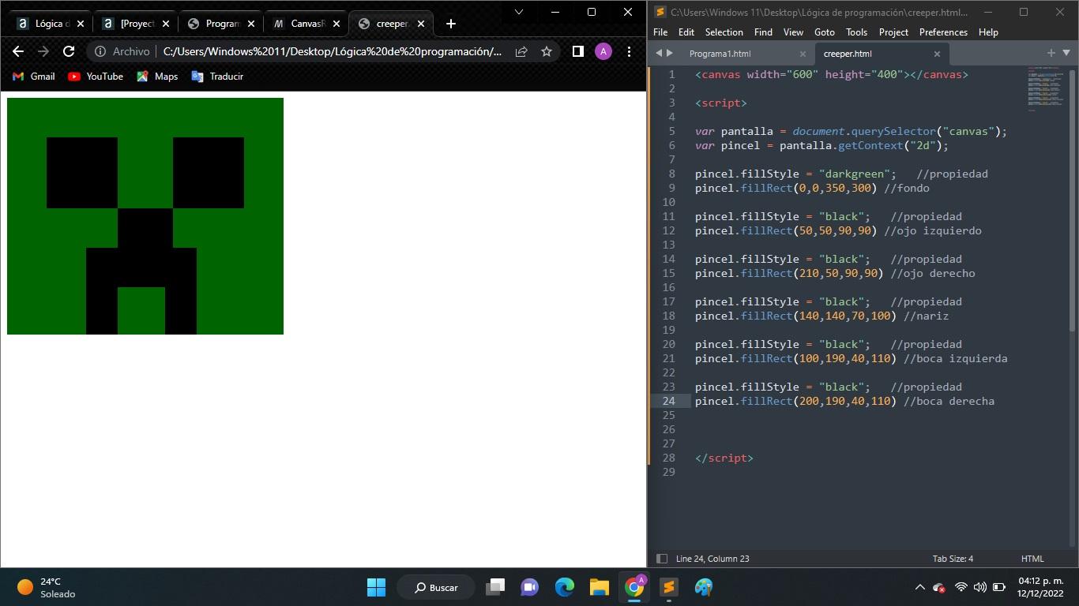The width and height of the screenshot is (1079, 606).
Task: Bookmark this page with the star icon
Action: (x=547, y=51)
